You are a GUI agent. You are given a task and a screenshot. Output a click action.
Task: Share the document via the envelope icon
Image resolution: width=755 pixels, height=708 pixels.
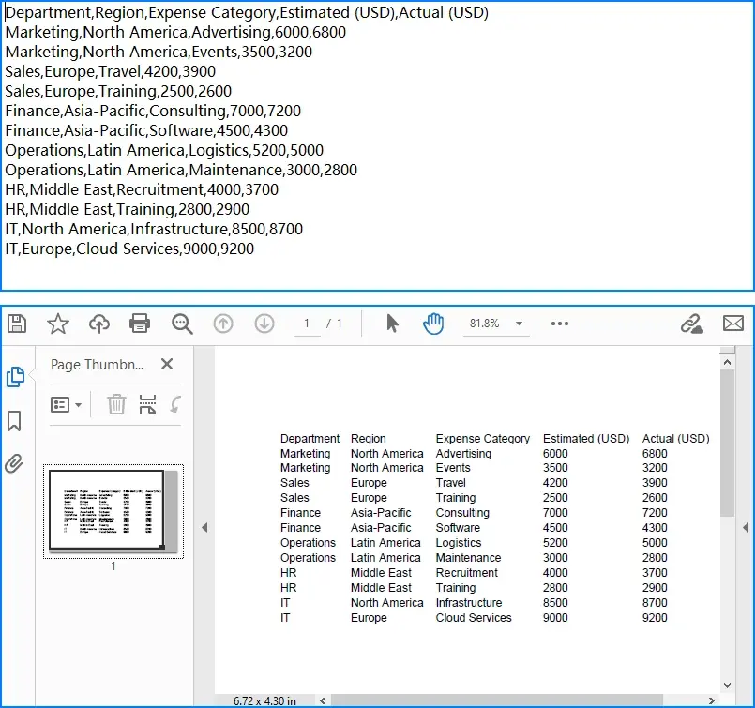click(732, 324)
